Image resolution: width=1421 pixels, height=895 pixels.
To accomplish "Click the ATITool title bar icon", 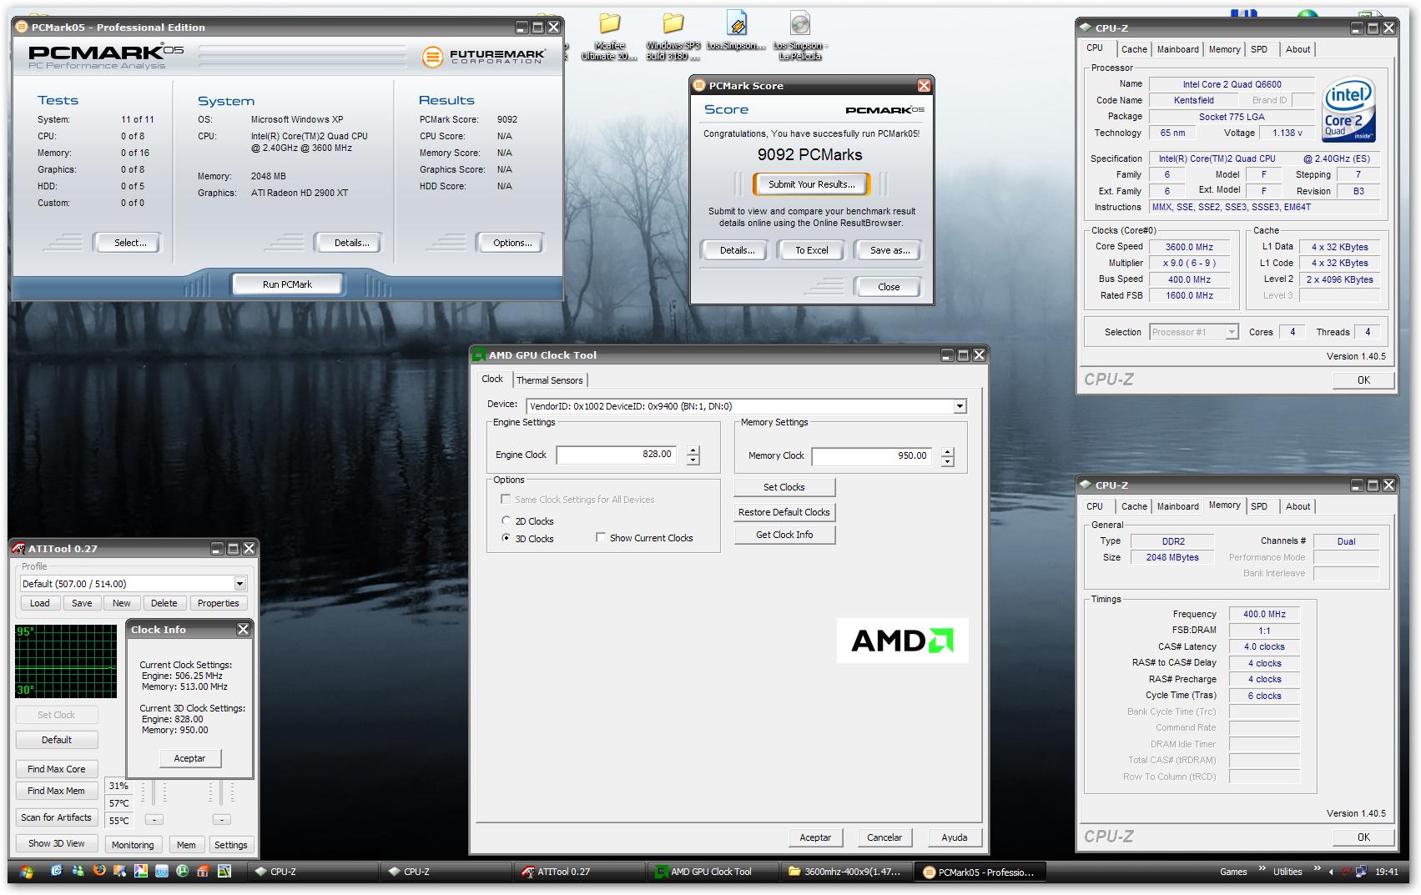I will point(19,548).
